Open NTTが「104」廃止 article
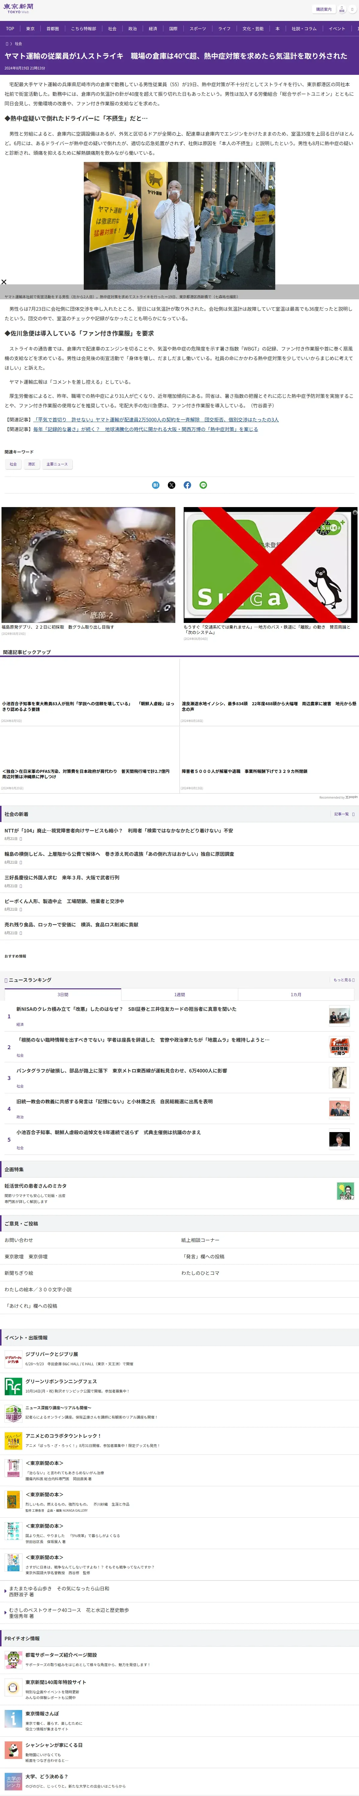 point(119,830)
